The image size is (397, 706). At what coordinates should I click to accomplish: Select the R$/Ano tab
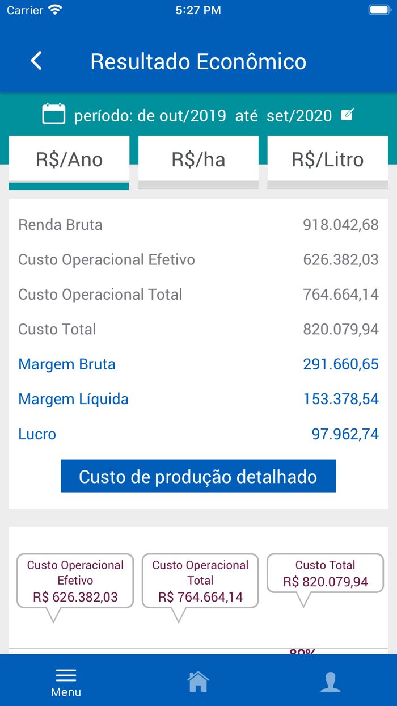[x=69, y=159]
